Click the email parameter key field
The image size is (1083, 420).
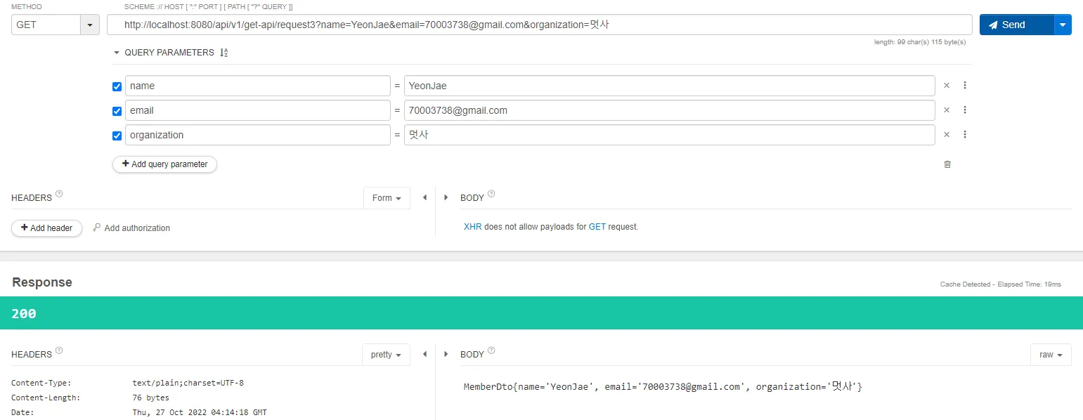point(257,110)
